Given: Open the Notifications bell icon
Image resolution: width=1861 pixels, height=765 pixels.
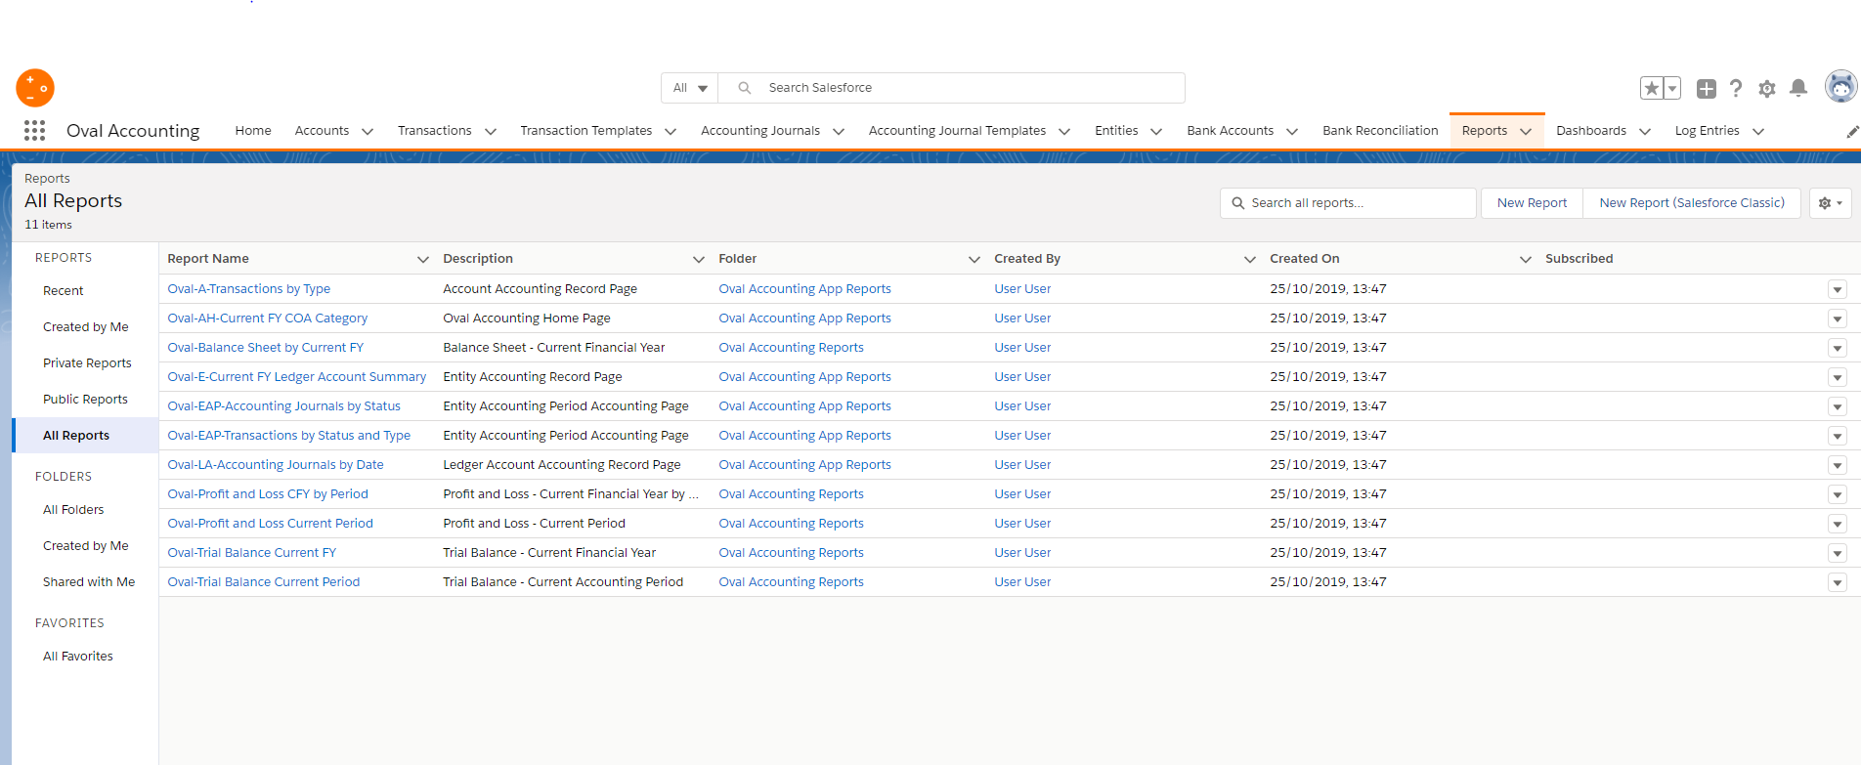Looking at the screenshot, I should (1797, 88).
